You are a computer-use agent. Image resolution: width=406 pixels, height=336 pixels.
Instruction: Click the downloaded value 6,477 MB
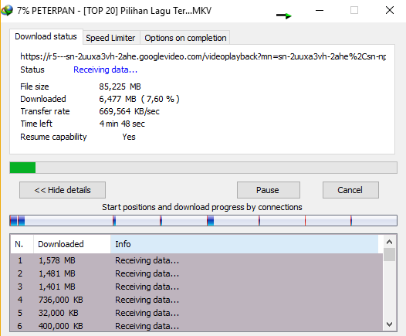(139, 99)
